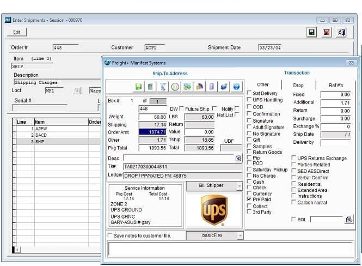
Task: Enable the Carbon Nutral checkbox
Action: (293, 202)
